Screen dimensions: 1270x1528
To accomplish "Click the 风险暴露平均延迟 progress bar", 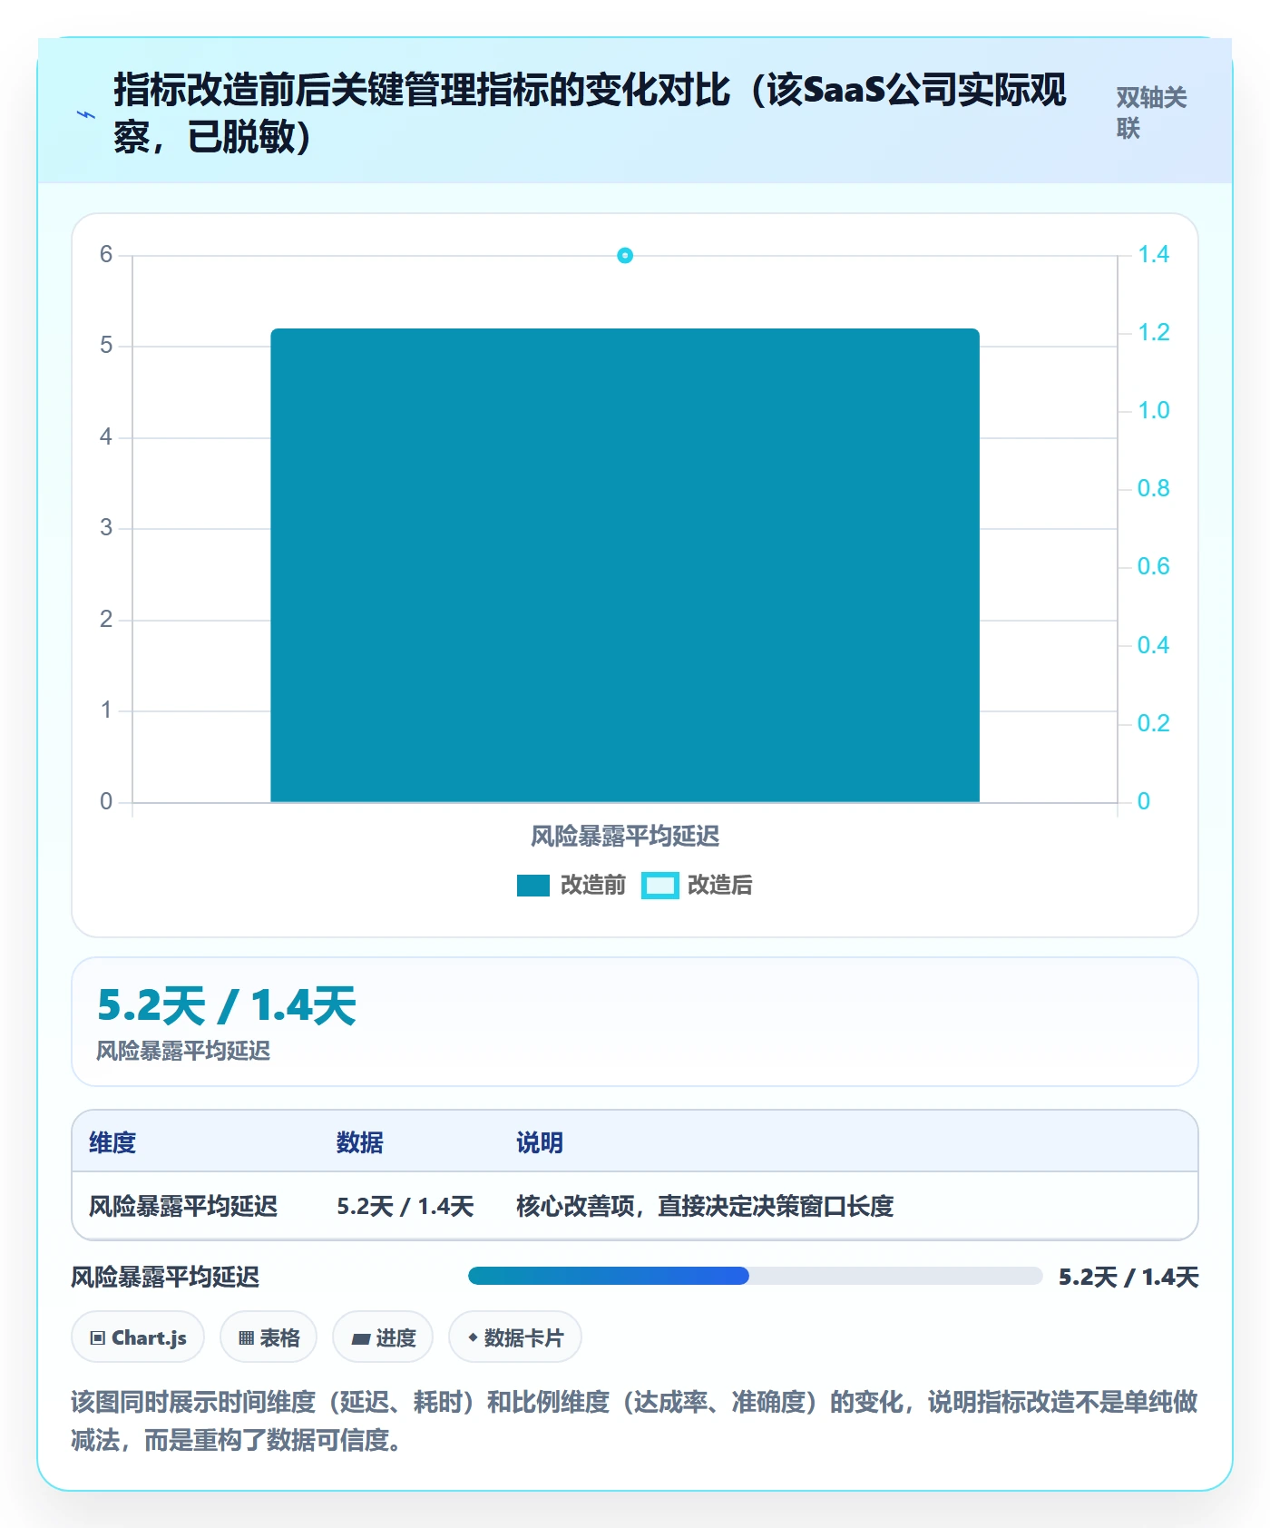I will tap(755, 1276).
